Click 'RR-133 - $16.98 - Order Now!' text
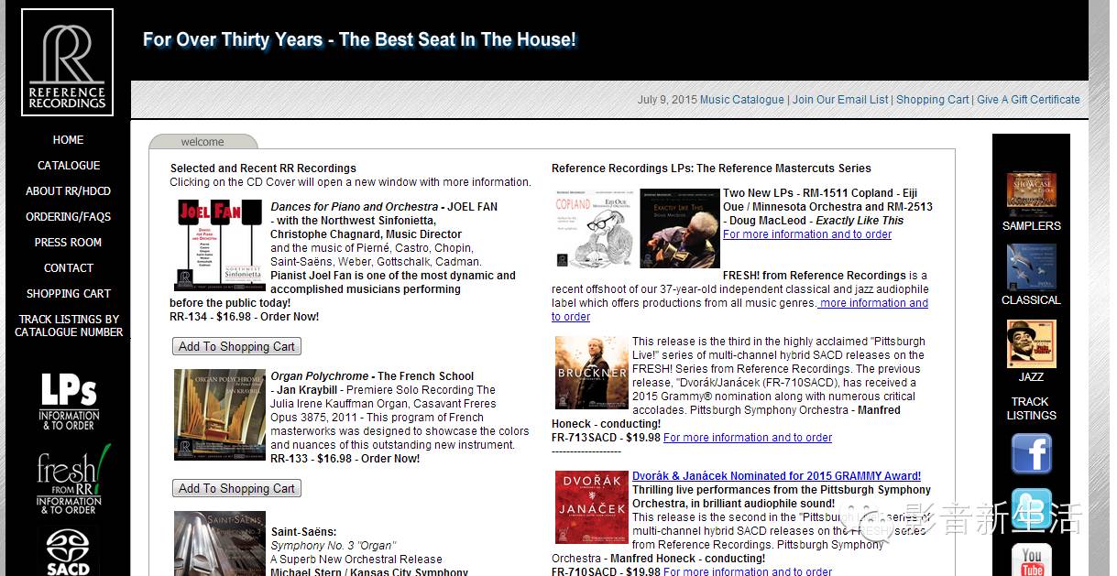Image resolution: width=1117 pixels, height=576 pixels. (x=345, y=459)
